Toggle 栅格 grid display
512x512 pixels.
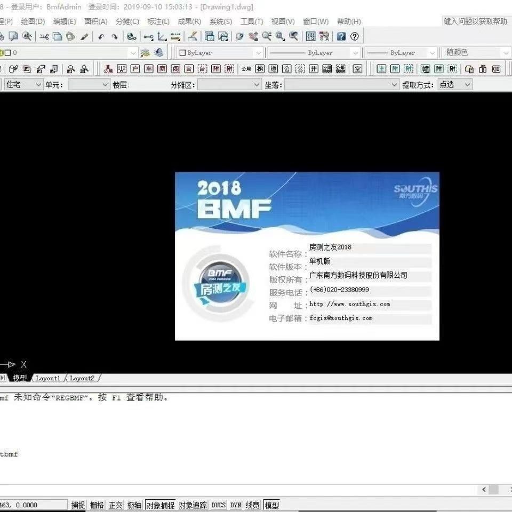point(97,505)
